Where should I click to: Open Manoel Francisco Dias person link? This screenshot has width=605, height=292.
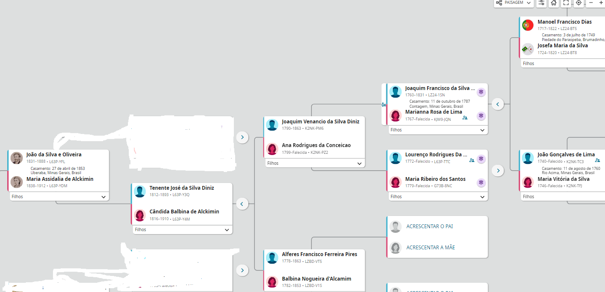[x=564, y=22]
